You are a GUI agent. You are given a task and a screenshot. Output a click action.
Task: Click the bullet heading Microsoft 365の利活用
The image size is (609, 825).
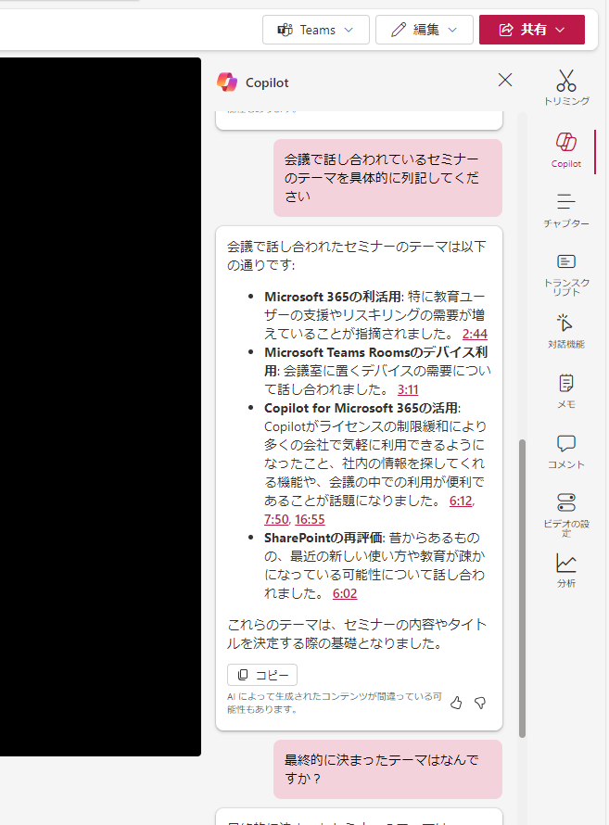pyautogui.click(x=333, y=297)
